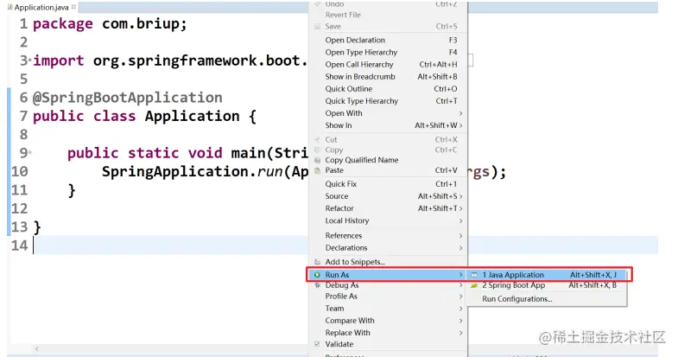Viewport: 678px width, 357px height.
Task: Click 'package com.briup;' on line 1
Action: (x=111, y=24)
